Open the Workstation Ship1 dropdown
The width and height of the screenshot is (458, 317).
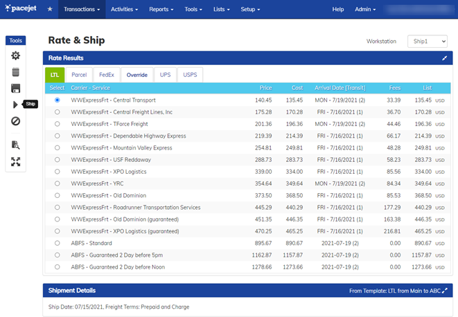[428, 42]
